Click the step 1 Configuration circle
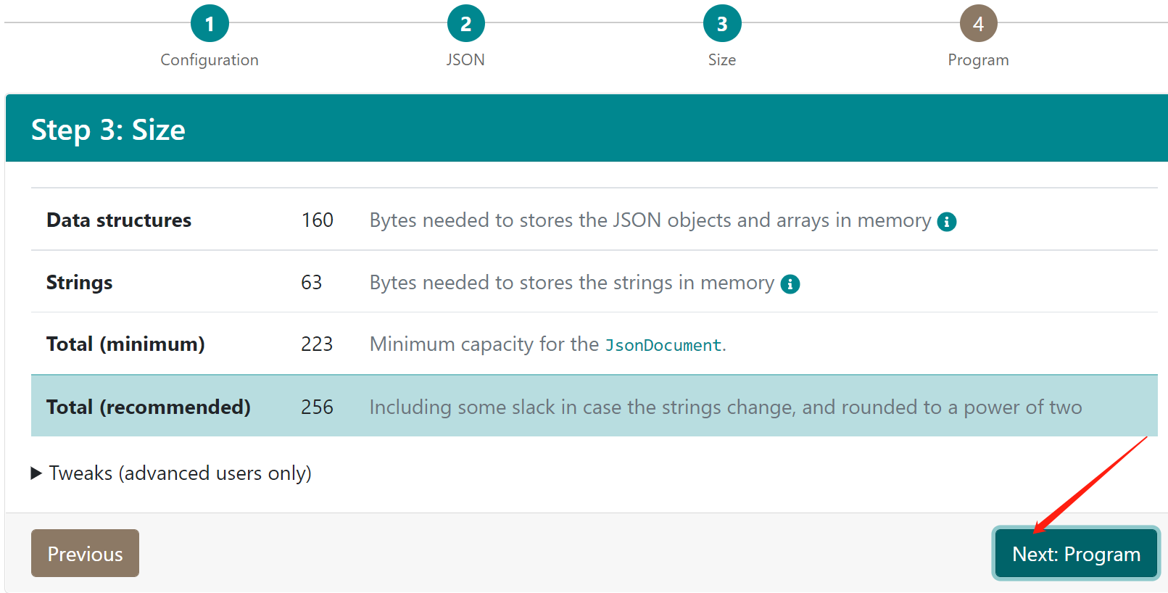The image size is (1168, 593). pyautogui.click(x=210, y=22)
